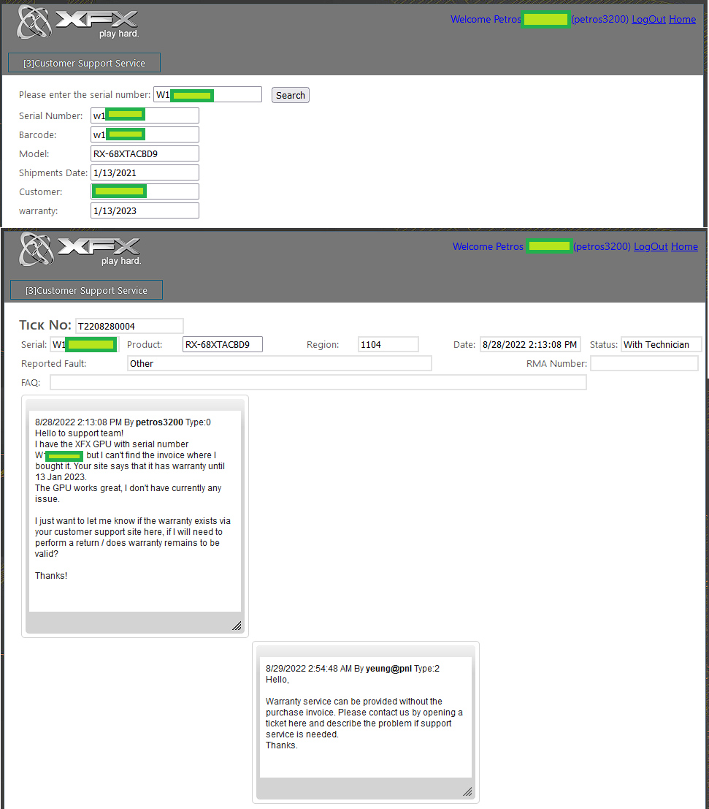709x809 pixels.
Task: Click the XFX logo in bottom page
Action: coord(80,249)
